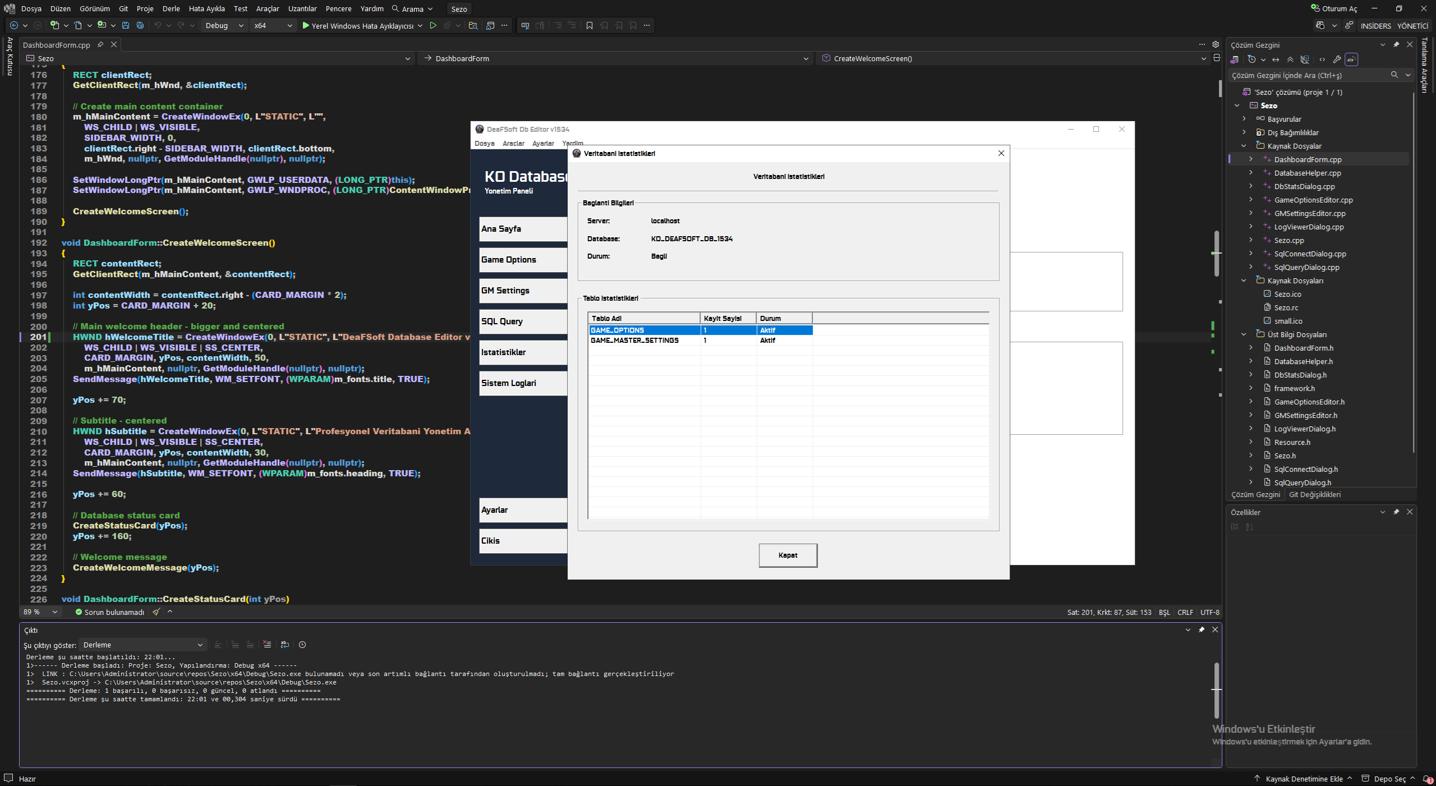Pin the Çözüm Gezgini panel

1396,45
